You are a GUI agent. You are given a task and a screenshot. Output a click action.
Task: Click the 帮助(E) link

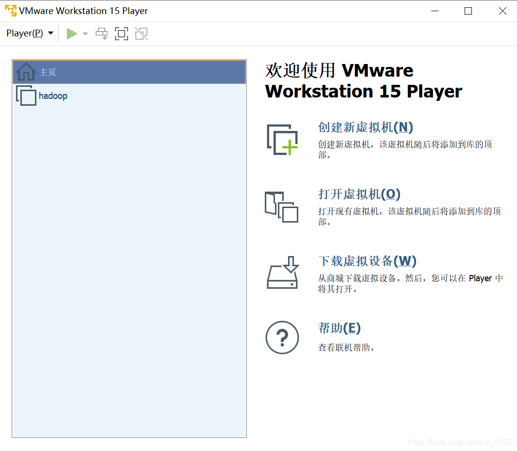coord(339,328)
